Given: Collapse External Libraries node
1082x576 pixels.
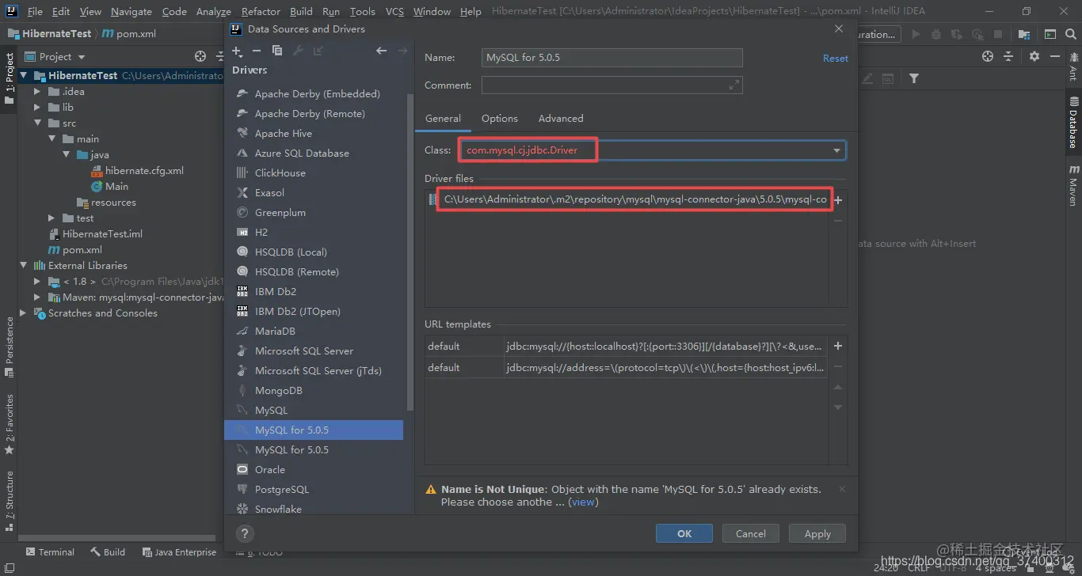Looking at the screenshot, I should [24, 265].
